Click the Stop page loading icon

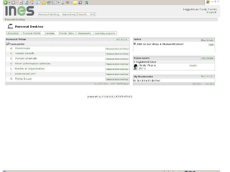coord(21,3)
